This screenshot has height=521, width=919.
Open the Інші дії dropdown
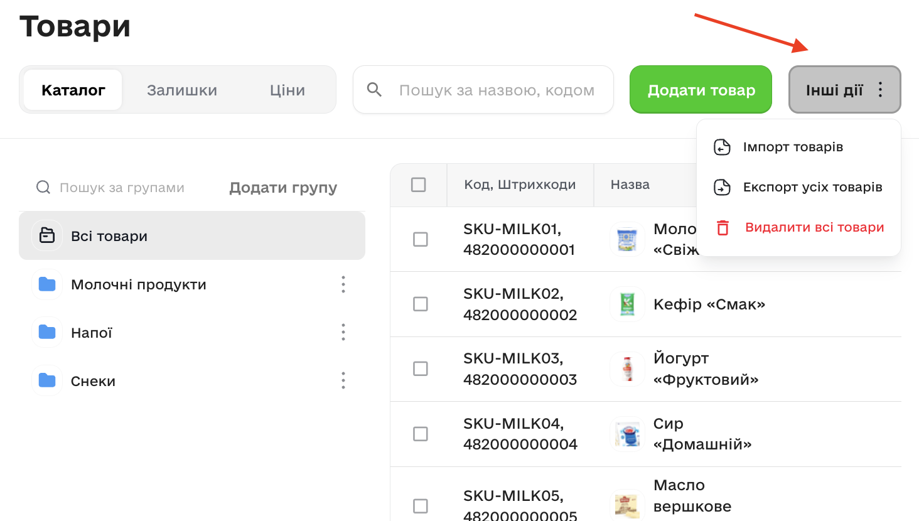point(844,90)
